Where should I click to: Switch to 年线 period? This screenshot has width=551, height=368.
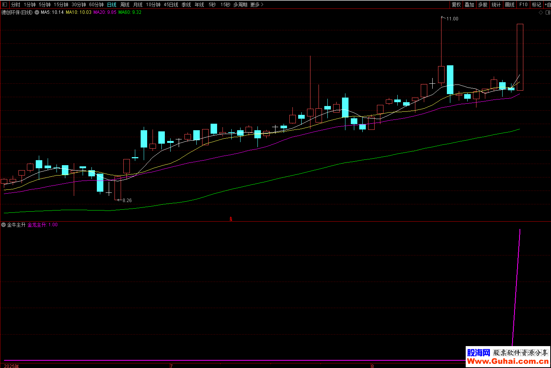[x=199, y=5]
